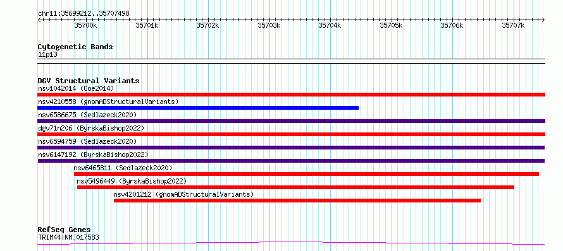Select the purple nsv6594759 variant bar

coord(291,148)
